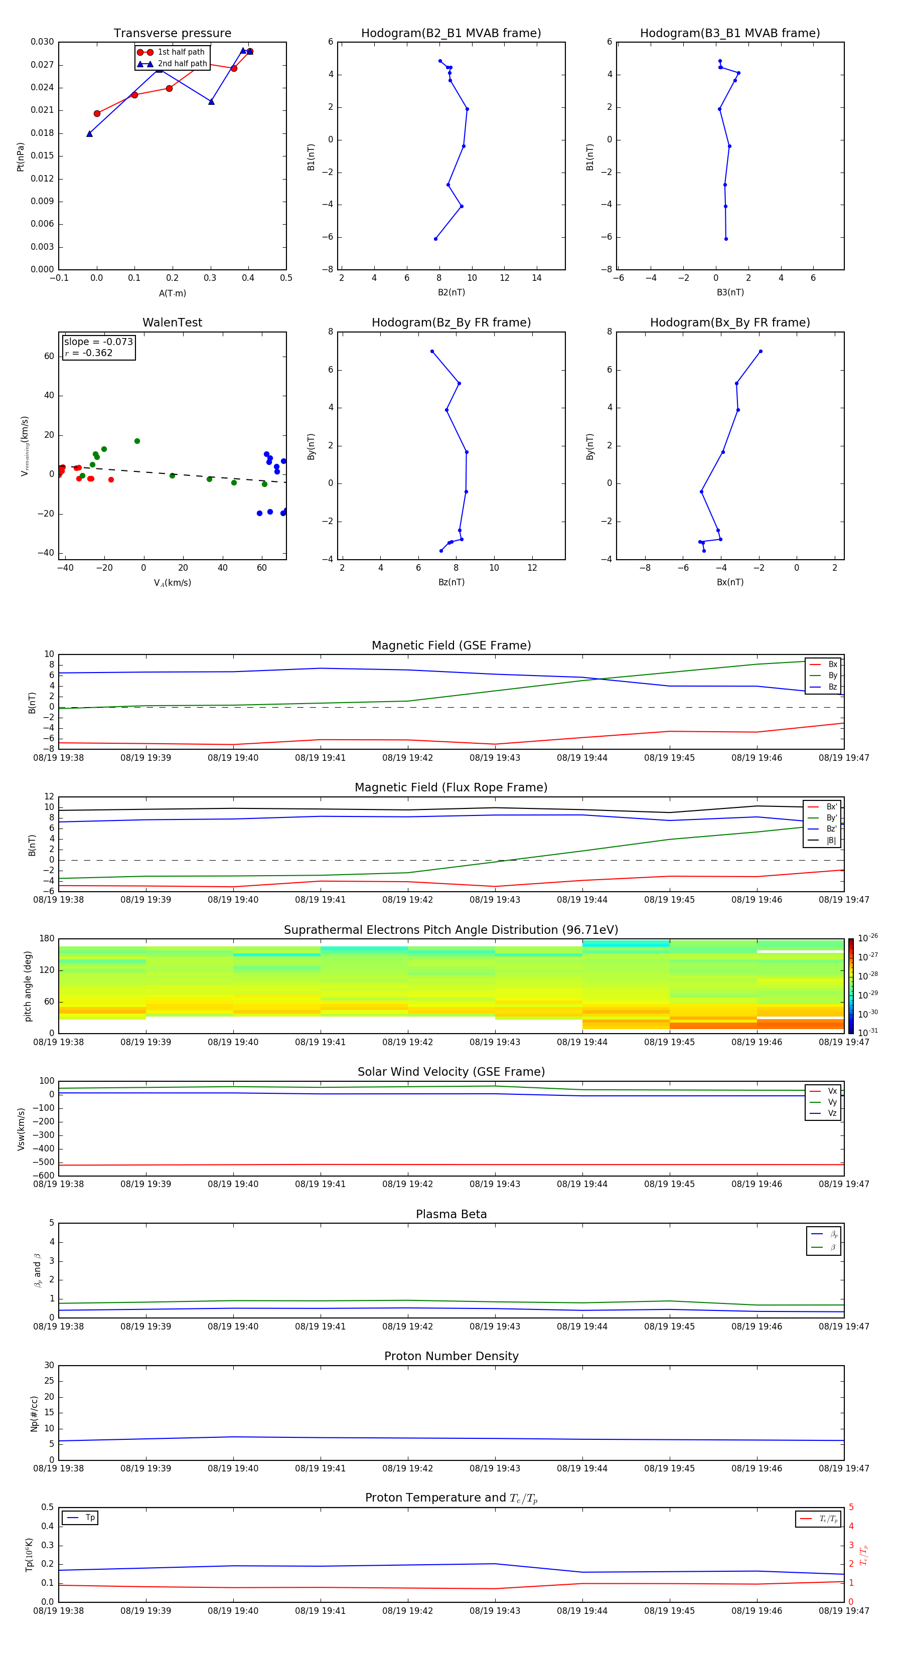Click the 10^-26 colorbar tick label
The width and height of the screenshot is (903, 1655).
[x=868, y=938]
